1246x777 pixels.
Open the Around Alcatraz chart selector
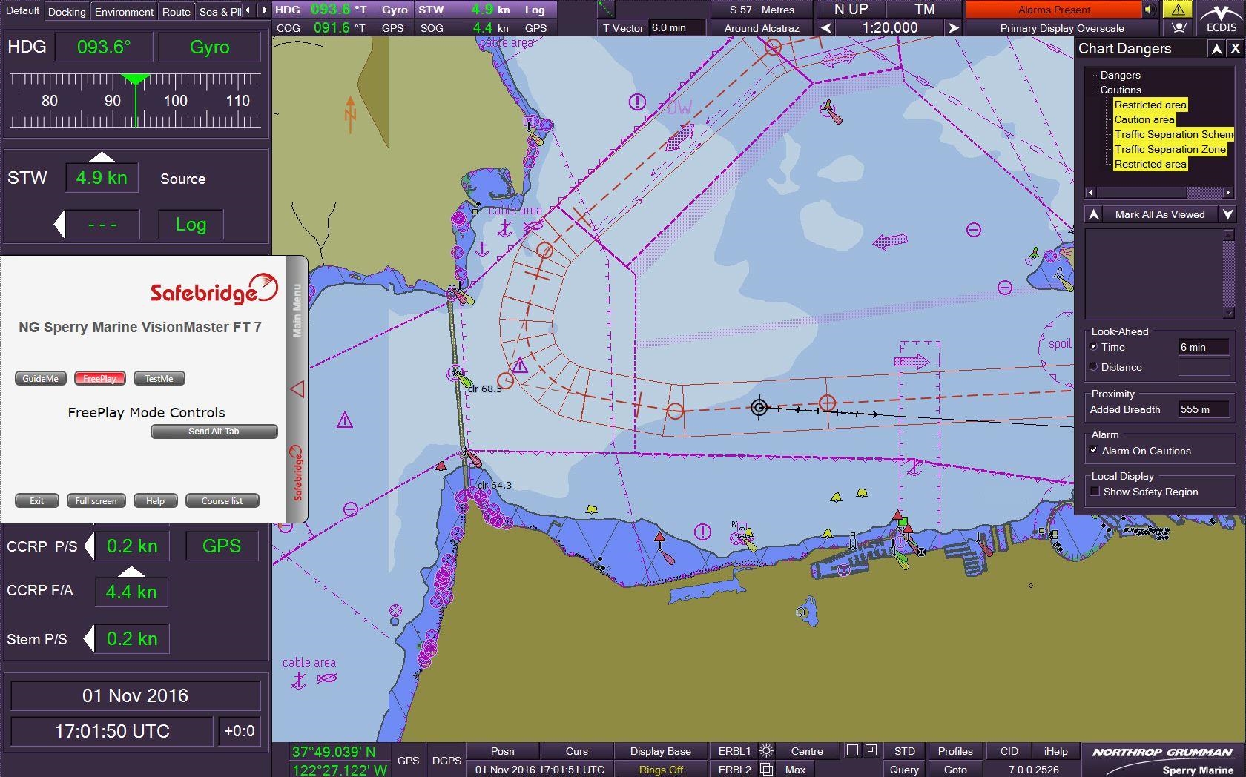pos(762,28)
